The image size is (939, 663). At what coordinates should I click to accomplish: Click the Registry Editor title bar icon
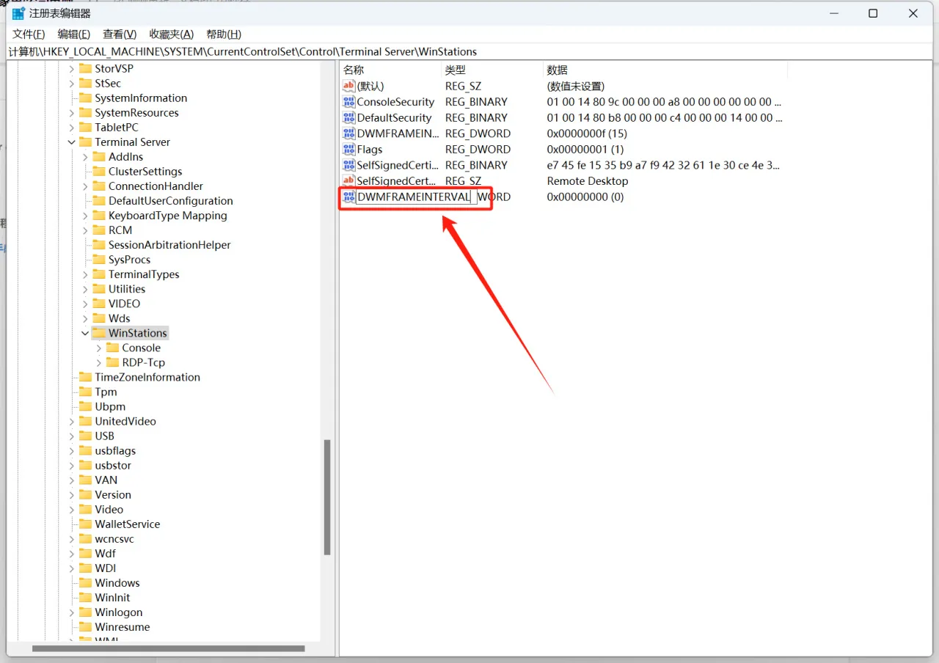click(18, 13)
